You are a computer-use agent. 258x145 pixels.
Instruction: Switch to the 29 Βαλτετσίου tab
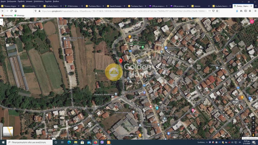pos(74,6)
